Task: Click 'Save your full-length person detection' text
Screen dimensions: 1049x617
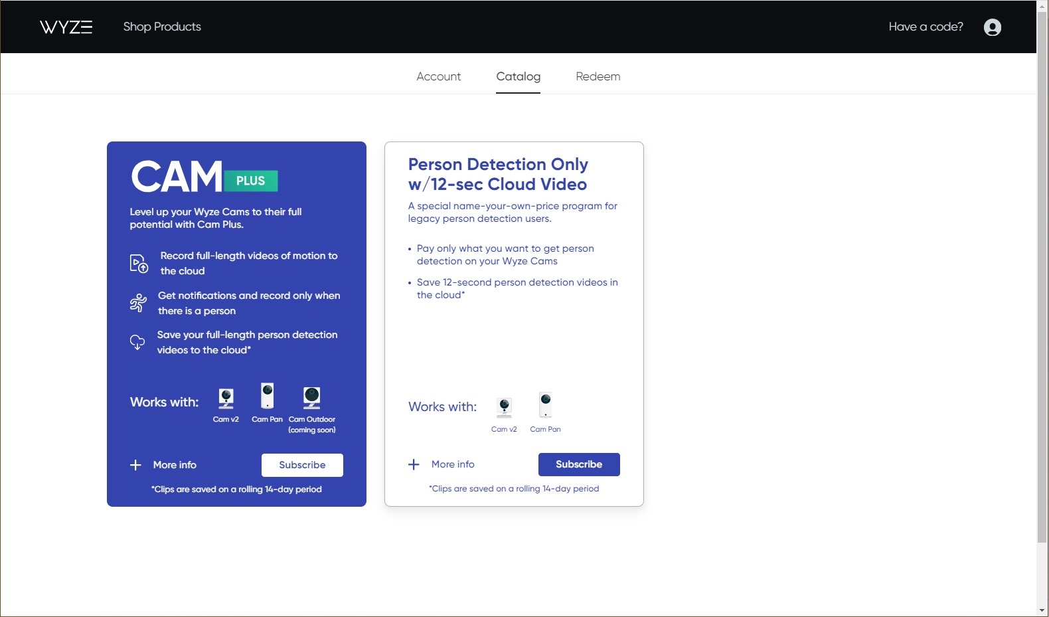Action: 247,342
